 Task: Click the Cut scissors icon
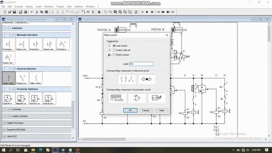tap(37, 12)
